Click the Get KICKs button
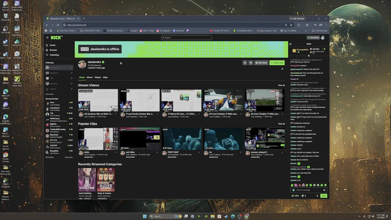The width and height of the screenshot is (391, 220). (x=313, y=38)
